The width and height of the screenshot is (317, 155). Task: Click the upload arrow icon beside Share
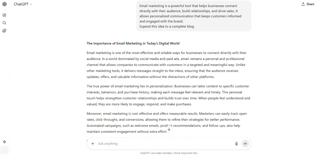[303, 4]
